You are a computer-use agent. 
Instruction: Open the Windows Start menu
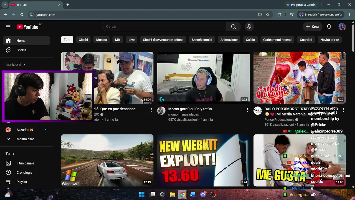click(142, 194)
